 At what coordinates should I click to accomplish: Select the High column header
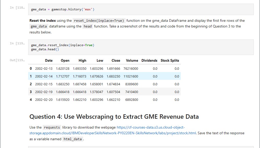(82, 61)
